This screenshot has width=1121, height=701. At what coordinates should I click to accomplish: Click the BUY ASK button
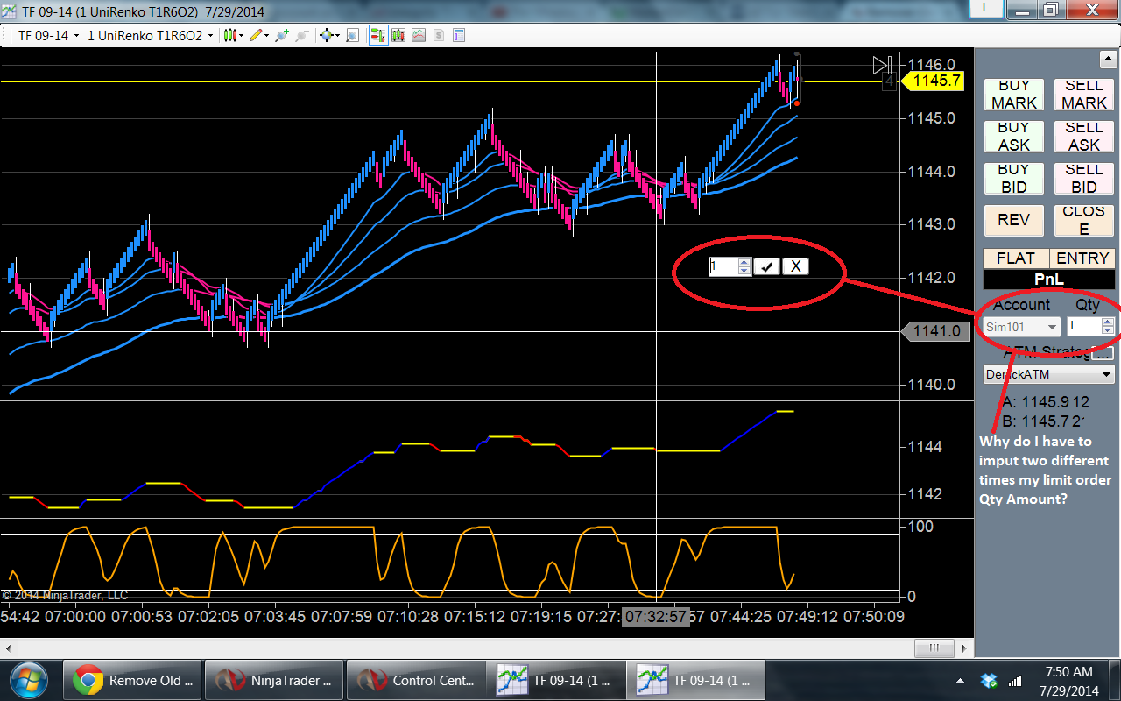pos(1014,137)
